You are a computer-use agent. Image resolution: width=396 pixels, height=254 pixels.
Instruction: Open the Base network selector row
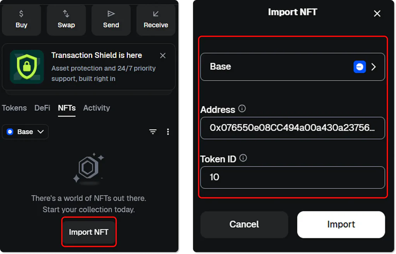click(292, 67)
